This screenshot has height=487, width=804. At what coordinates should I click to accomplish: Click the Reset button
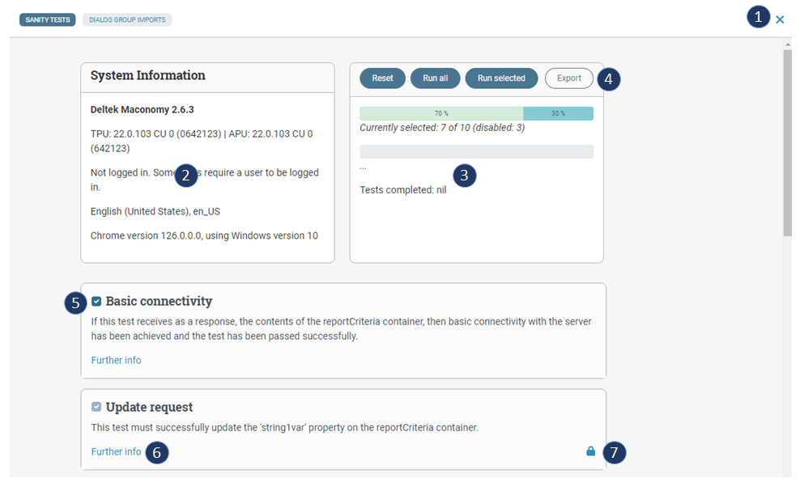tap(382, 78)
